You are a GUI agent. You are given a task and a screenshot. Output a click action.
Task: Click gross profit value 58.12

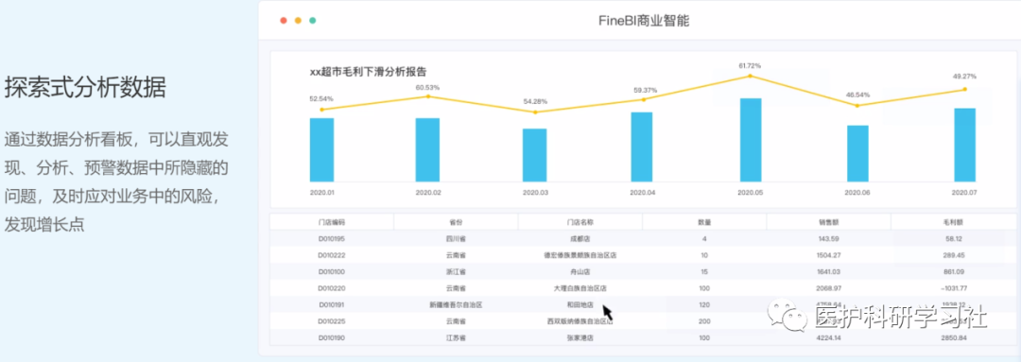[x=954, y=239]
